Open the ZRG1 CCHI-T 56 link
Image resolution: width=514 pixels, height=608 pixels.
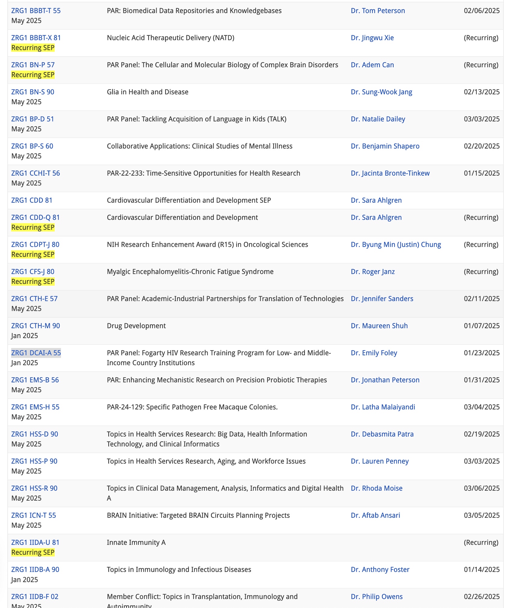(36, 173)
